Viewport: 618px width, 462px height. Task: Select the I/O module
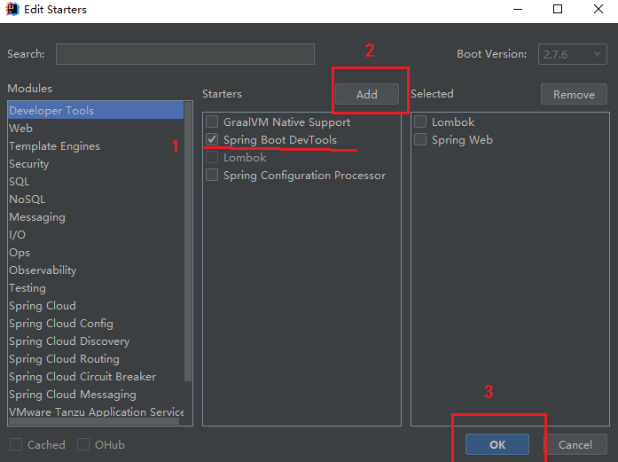pos(96,235)
